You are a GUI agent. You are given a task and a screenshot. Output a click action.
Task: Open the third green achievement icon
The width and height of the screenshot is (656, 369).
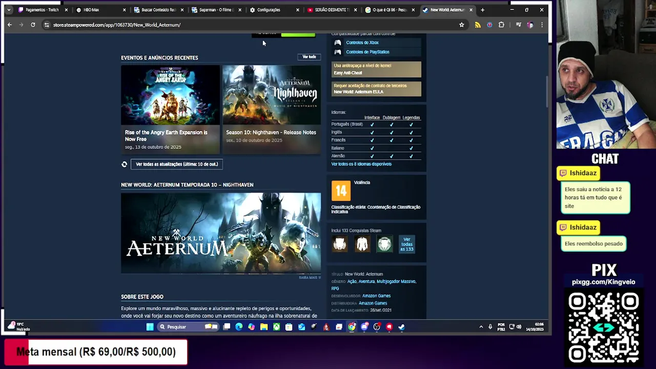(385, 244)
